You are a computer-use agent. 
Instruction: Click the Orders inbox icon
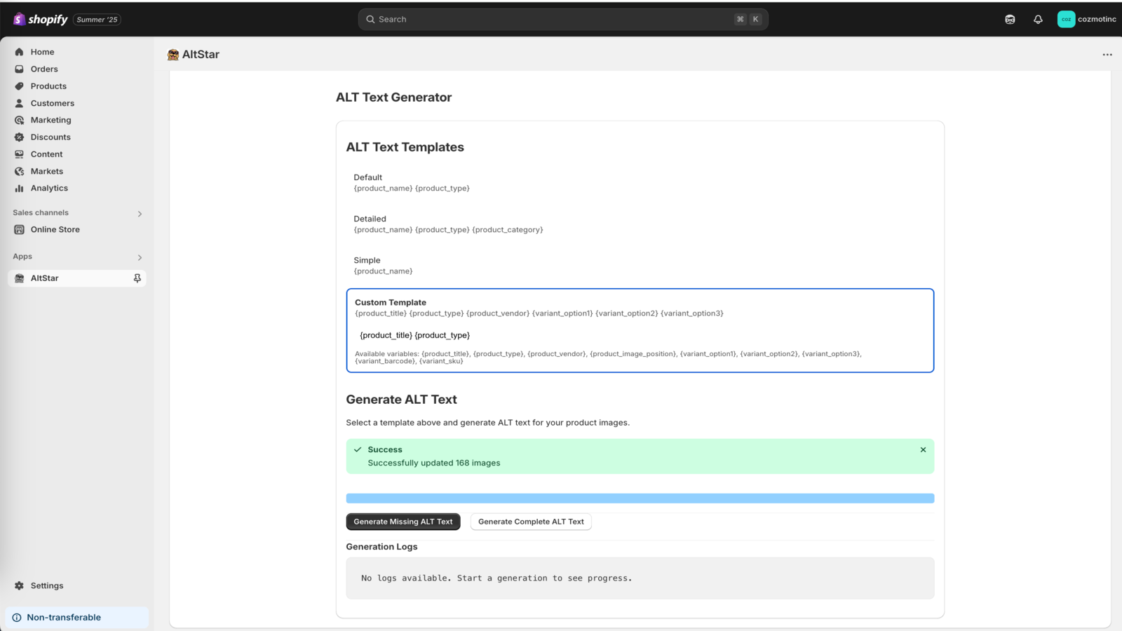coord(19,69)
